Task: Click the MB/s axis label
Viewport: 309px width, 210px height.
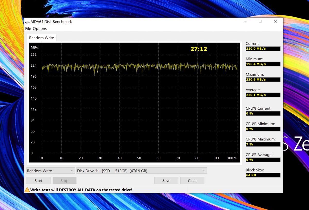Action: [x=35, y=47]
